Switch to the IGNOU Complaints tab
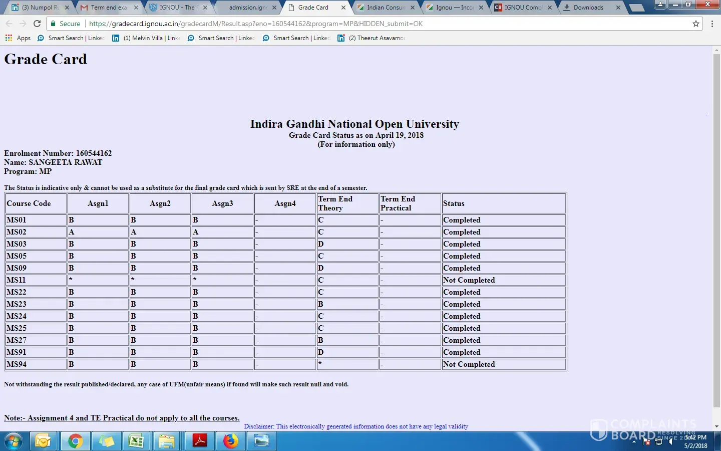 click(522, 8)
